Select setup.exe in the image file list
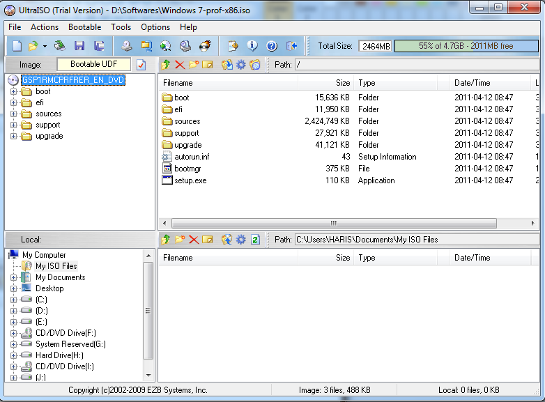This screenshot has height=402, width=545. 190,180
